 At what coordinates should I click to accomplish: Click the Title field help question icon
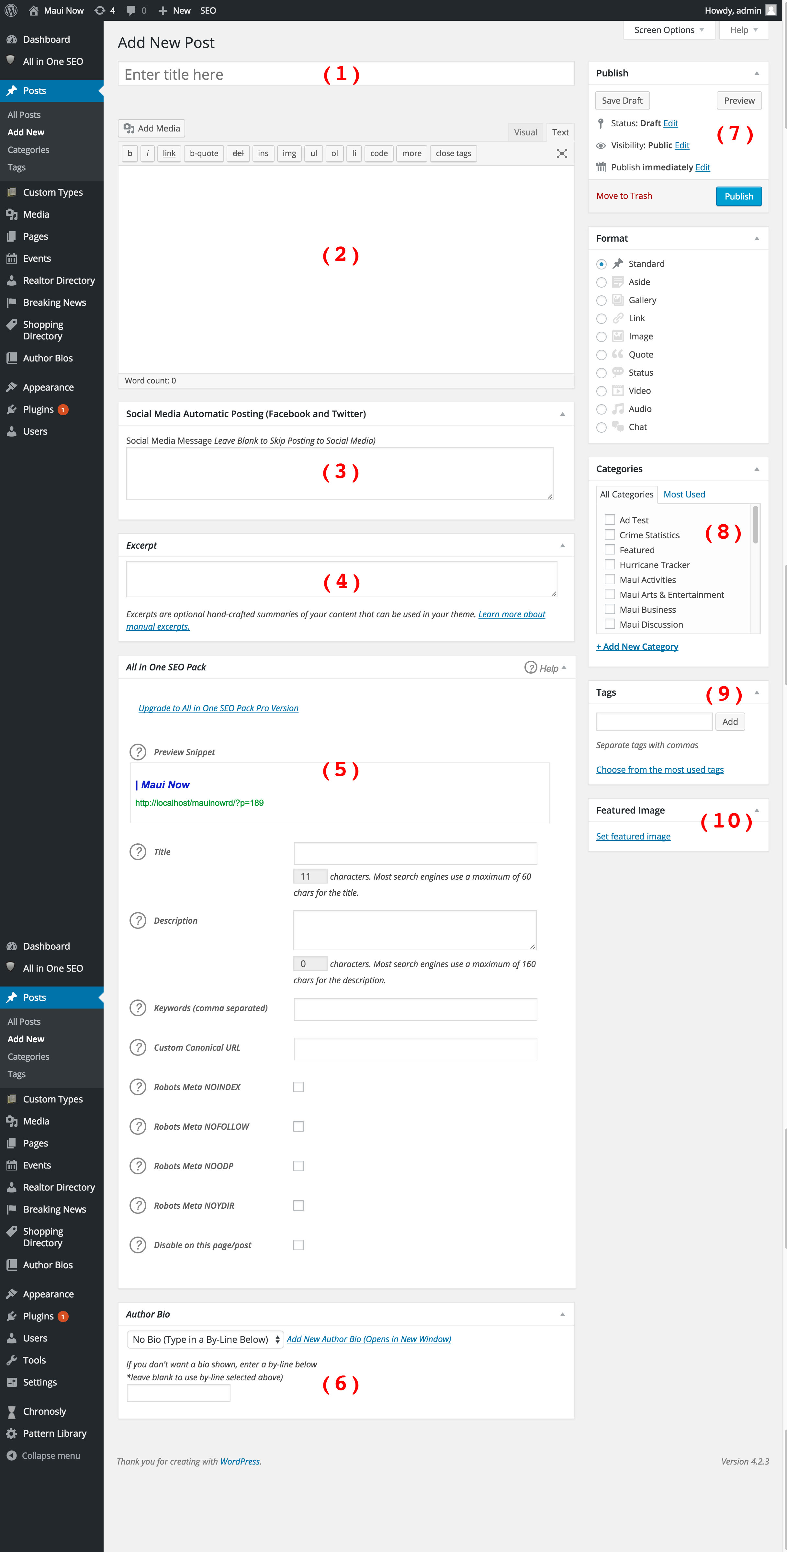[x=138, y=851]
